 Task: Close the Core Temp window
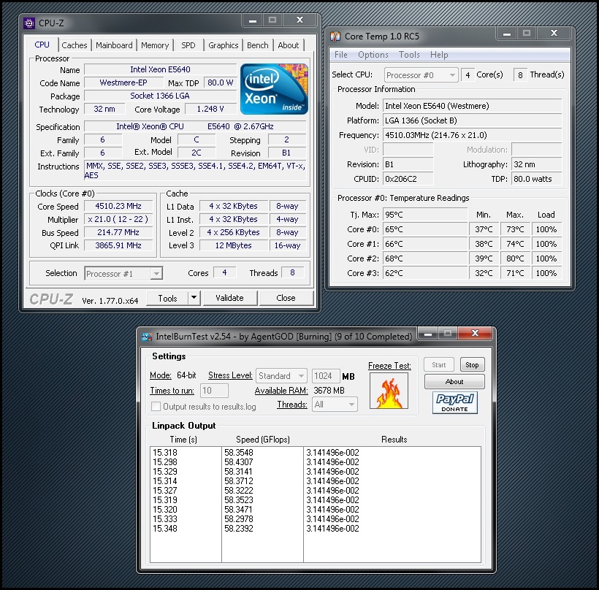[x=554, y=33]
